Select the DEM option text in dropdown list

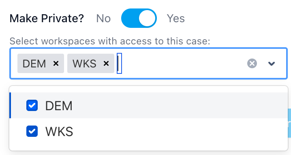click(x=59, y=106)
